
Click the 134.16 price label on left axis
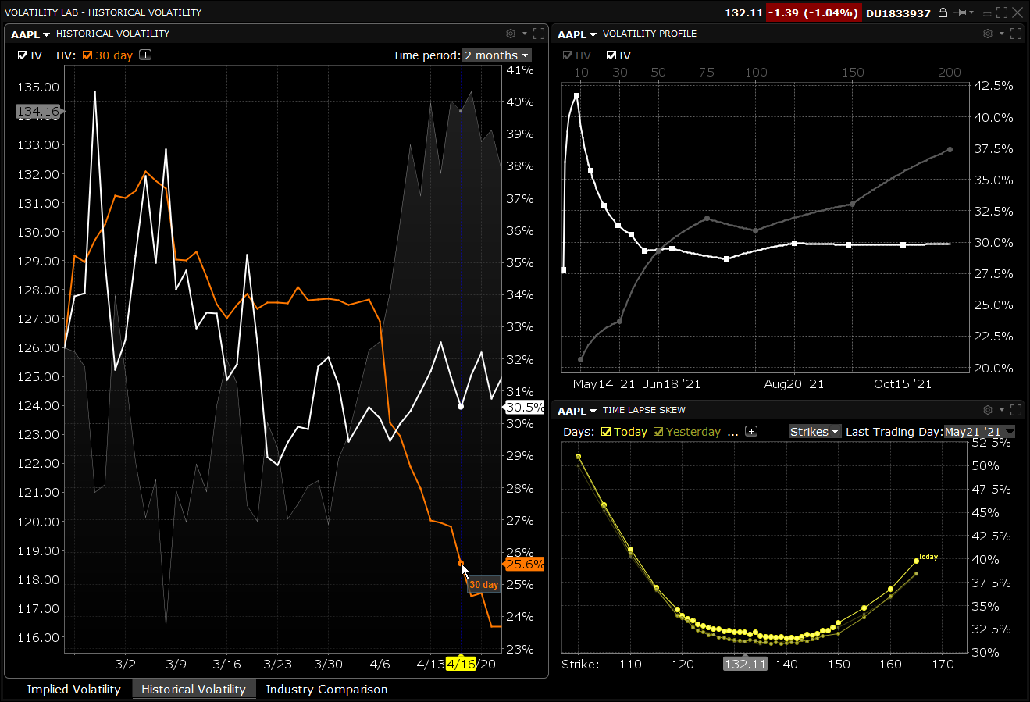pos(37,112)
